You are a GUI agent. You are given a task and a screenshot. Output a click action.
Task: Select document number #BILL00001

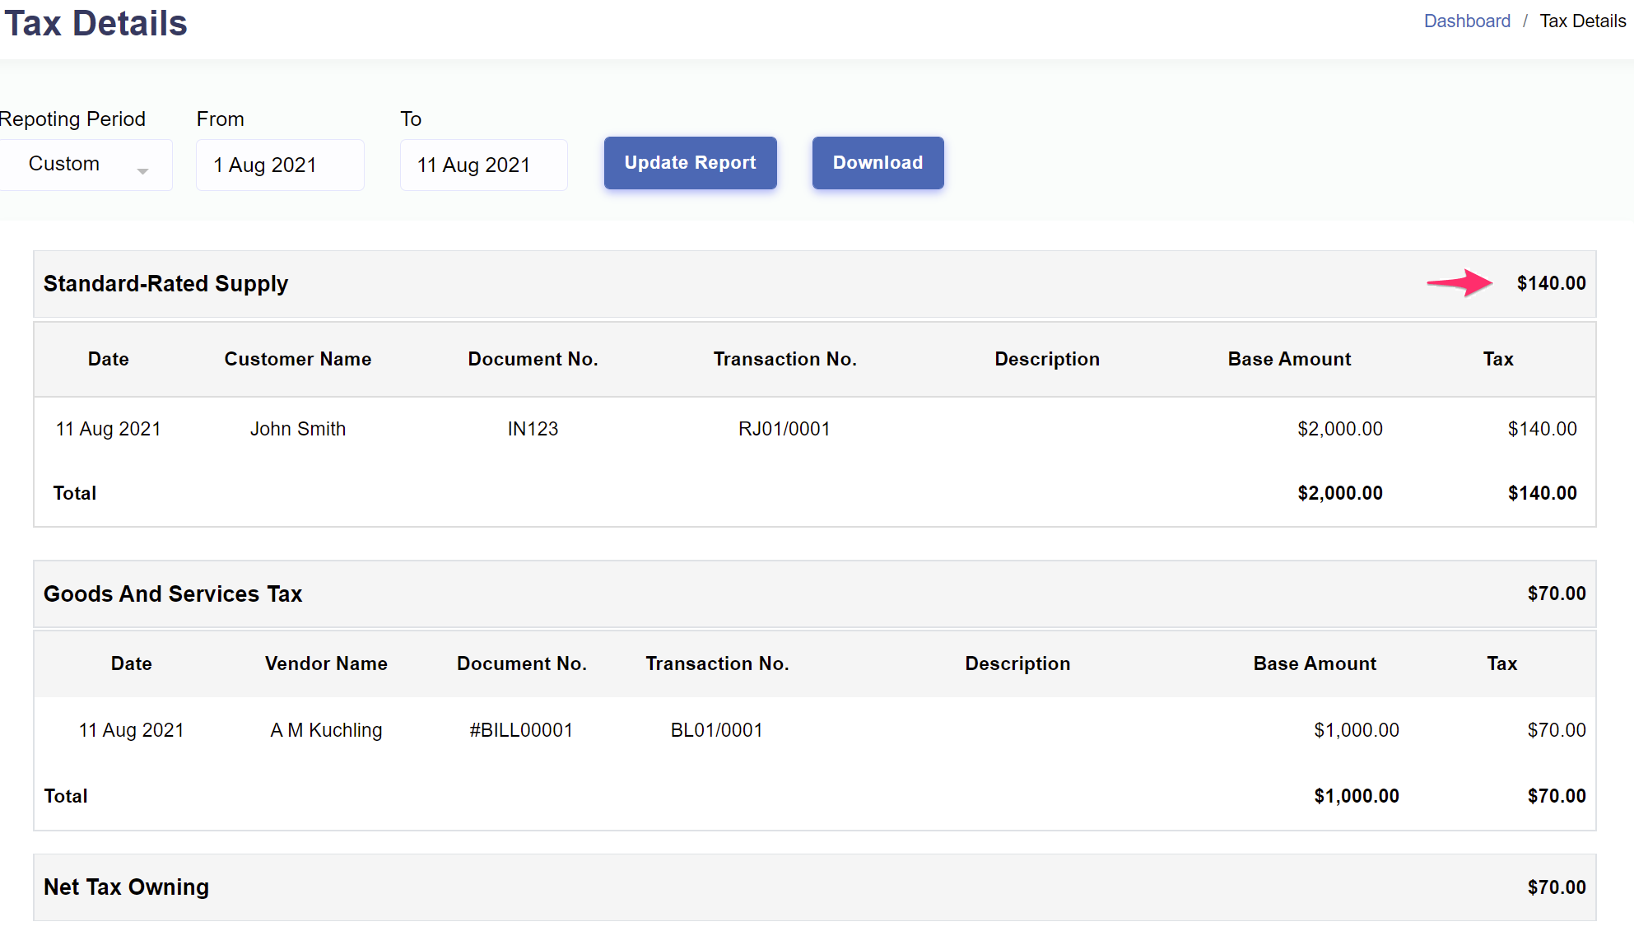tap(521, 730)
